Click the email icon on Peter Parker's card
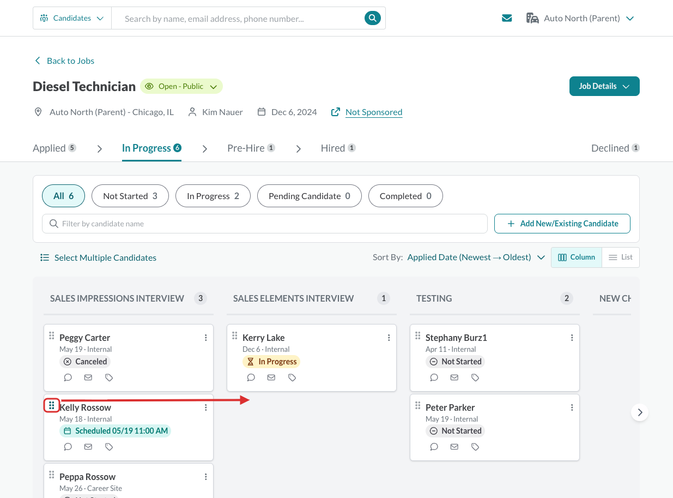The image size is (673, 498). tap(454, 447)
